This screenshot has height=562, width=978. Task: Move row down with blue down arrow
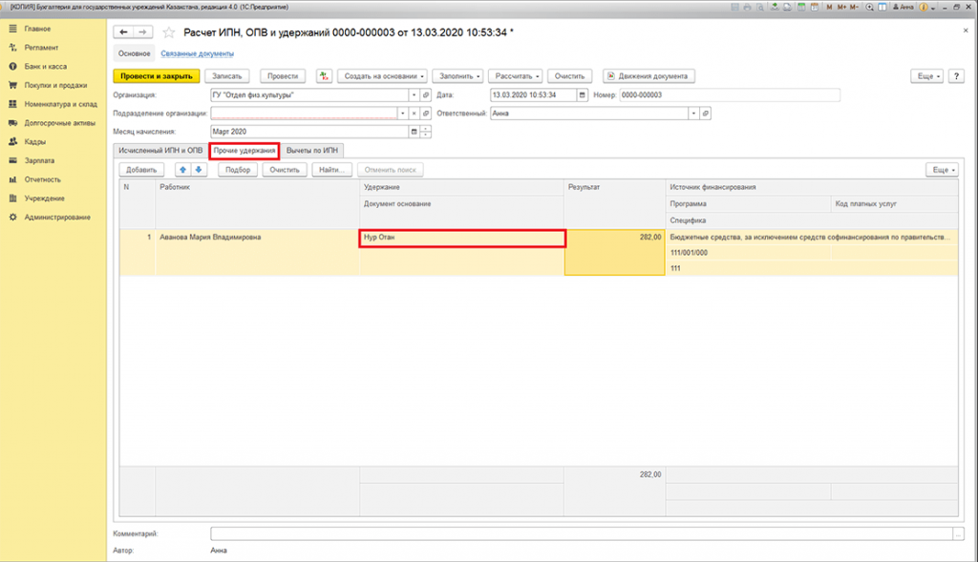click(199, 170)
